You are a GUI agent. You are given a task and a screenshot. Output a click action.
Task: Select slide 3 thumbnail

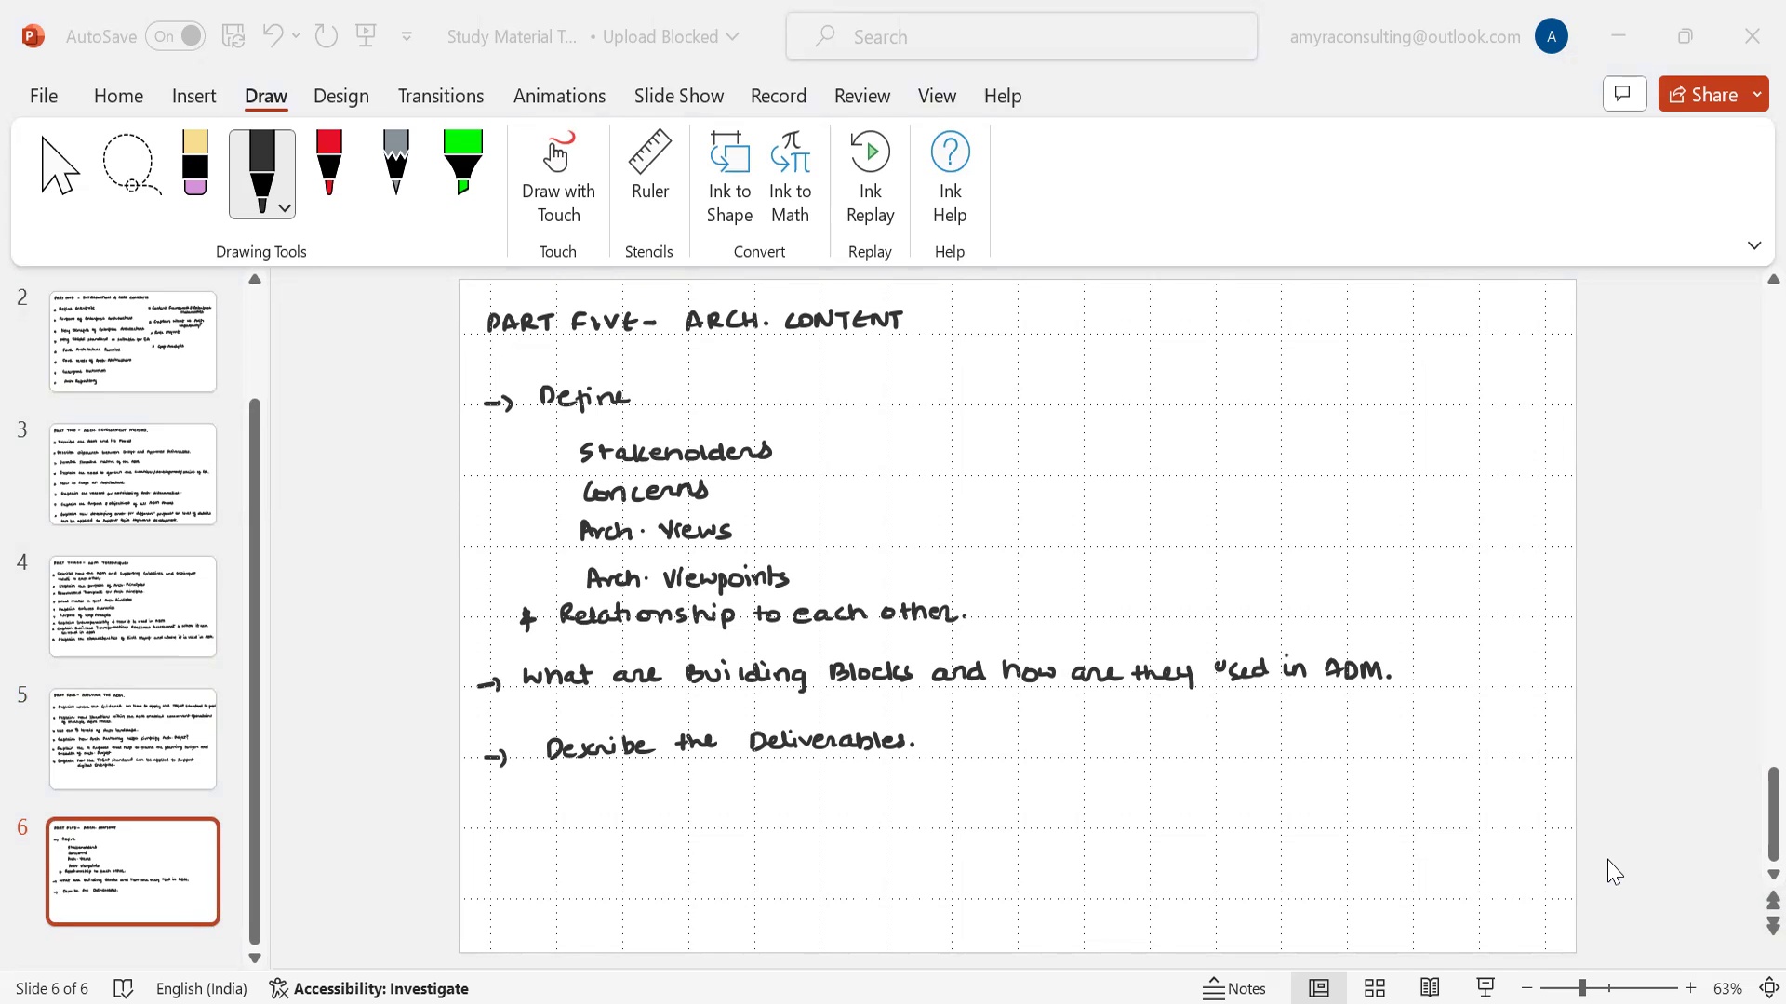coord(133,474)
